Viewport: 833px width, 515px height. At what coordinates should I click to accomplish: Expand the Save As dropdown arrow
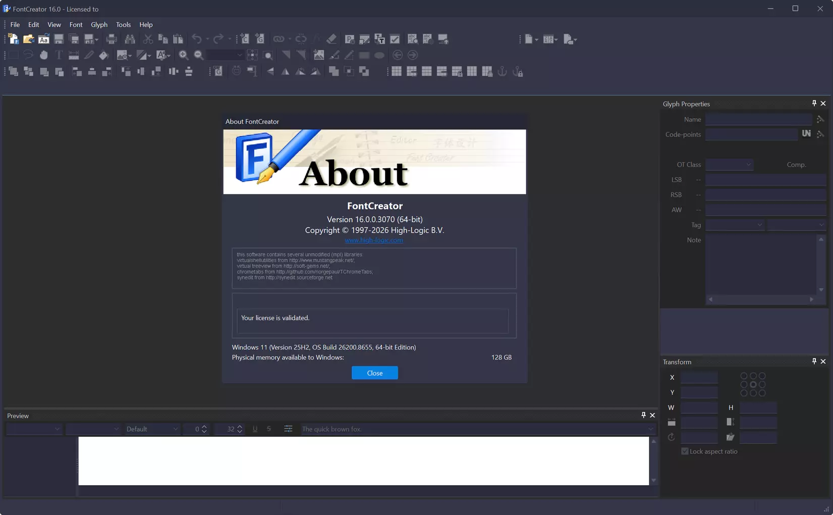click(96, 39)
